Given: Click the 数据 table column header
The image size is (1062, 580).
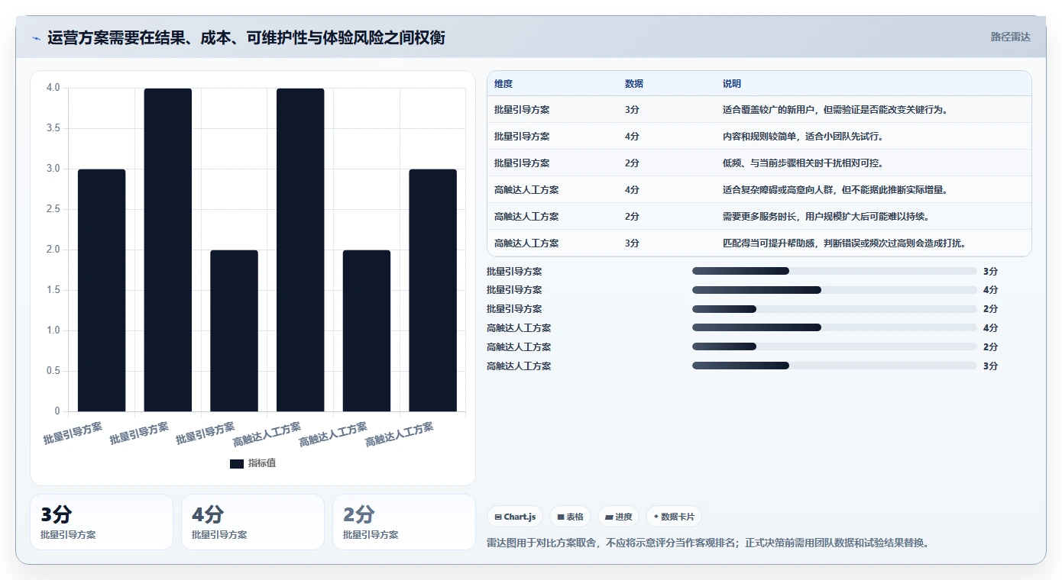Looking at the screenshot, I should click(634, 84).
